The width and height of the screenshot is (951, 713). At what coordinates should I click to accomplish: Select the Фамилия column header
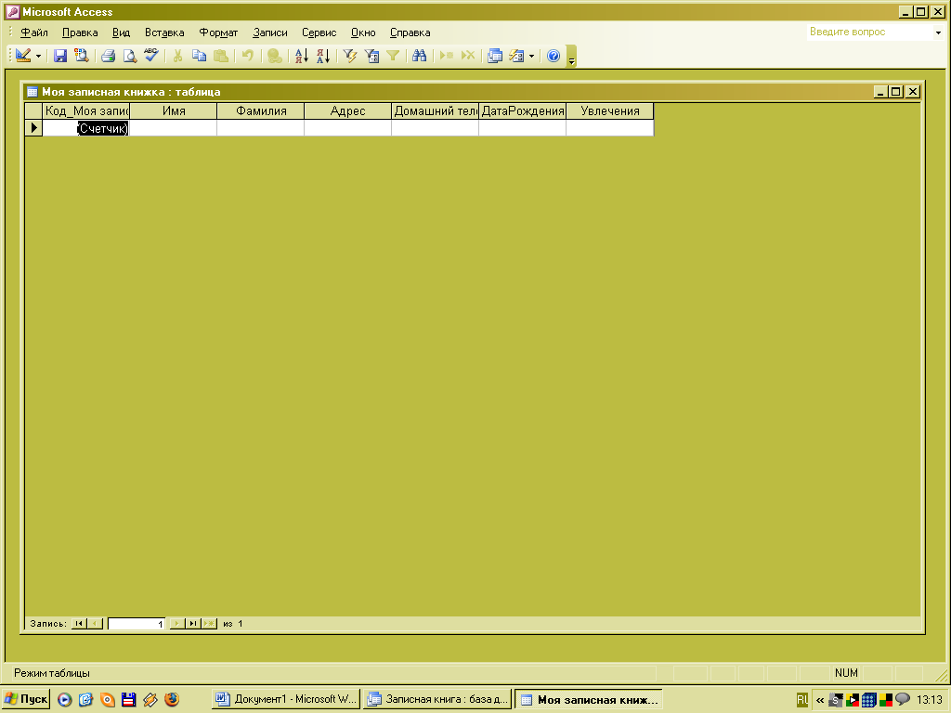click(261, 111)
